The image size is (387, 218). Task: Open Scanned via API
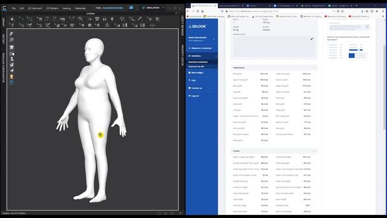point(196,67)
